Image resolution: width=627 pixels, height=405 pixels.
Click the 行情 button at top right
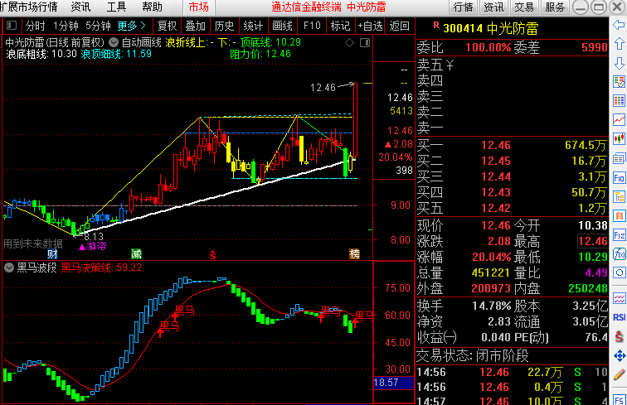tap(463, 7)
